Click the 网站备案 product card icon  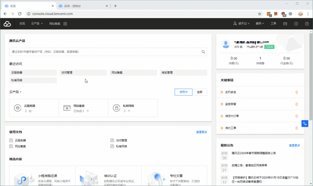click(67, 108)
